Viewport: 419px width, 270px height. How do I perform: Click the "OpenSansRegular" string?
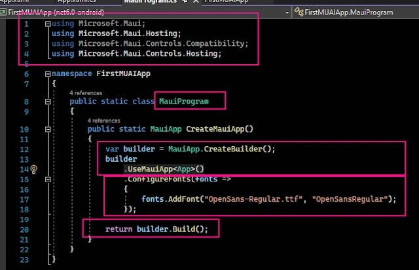[x=350, y=199]
